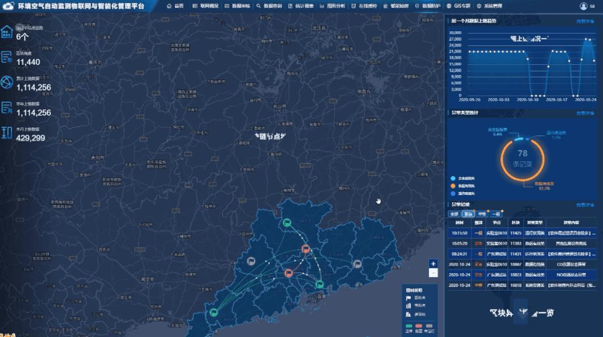Click 查看详情 link for on-chain trend chart
603x337 pixels.
pyautogui.click(x=585, y=21)
